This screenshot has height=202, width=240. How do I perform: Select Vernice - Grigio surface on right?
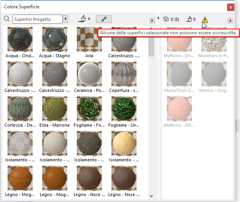[214, 74]
